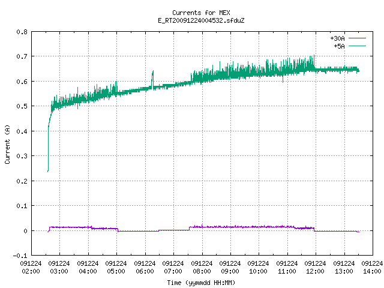
Task: Click the 091224 03:00 x-axis tick label
Action: coord(59,268)
